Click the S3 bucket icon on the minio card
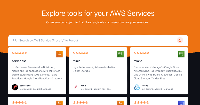Image resolution: width=200 pixels, height=105 pixels. 121,54
